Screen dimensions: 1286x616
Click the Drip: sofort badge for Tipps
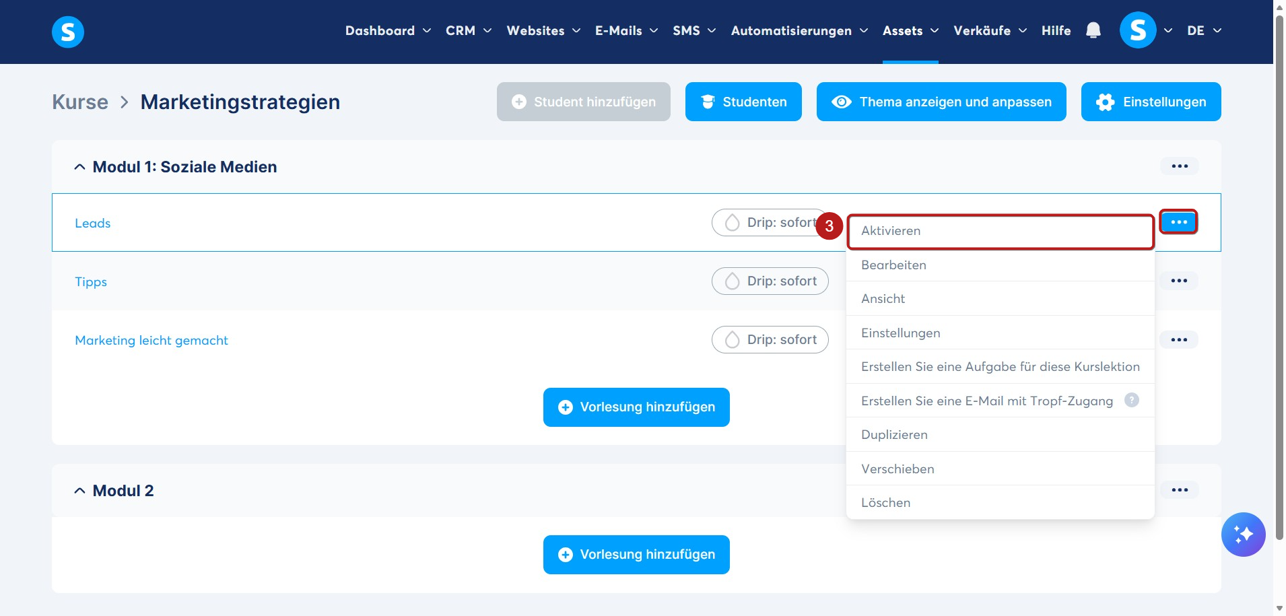770,281
